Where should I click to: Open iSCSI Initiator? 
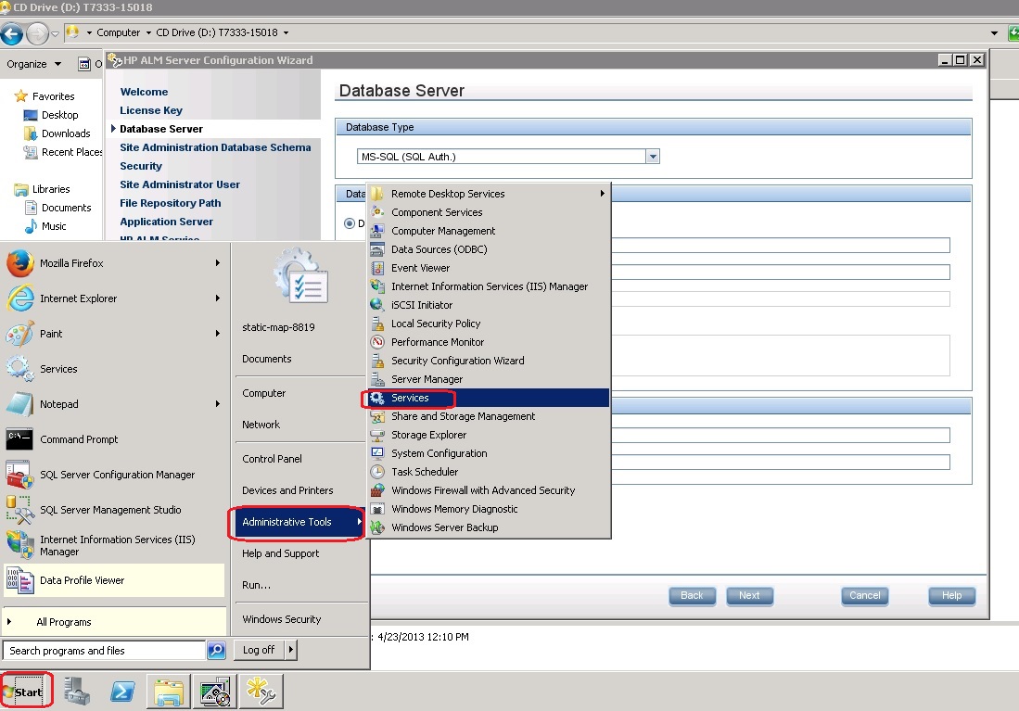[x=422, y=305]
